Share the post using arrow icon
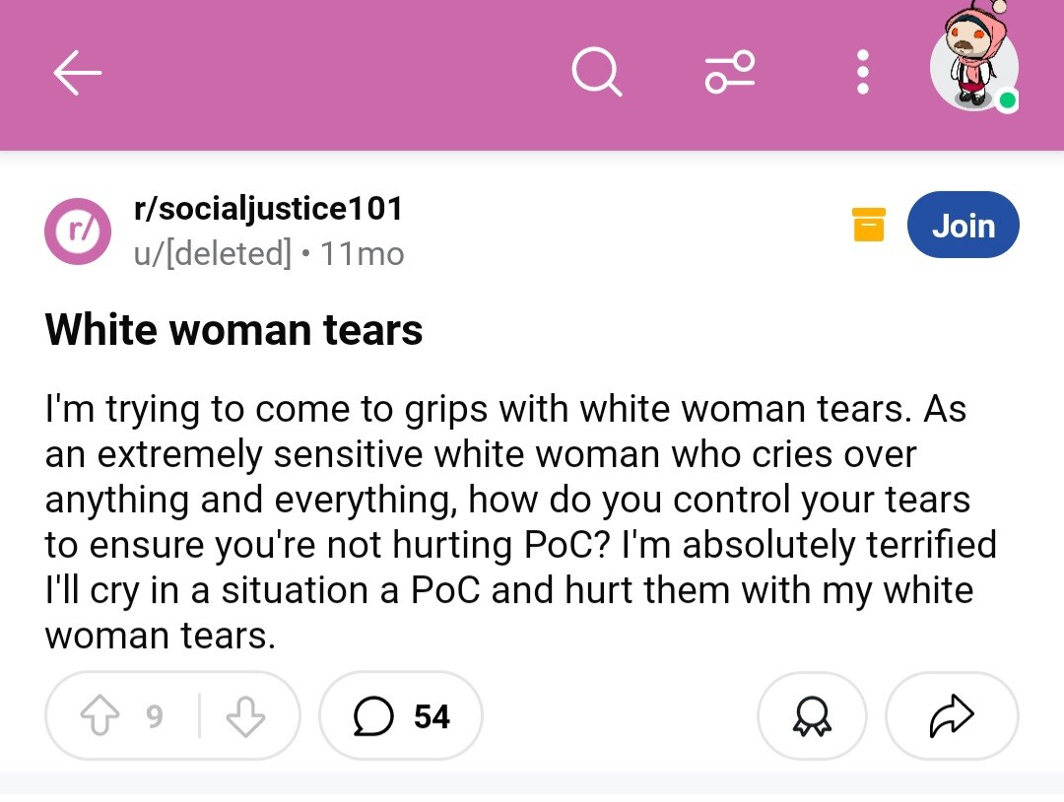This screenshot has width=1064, height=802. 952,716
